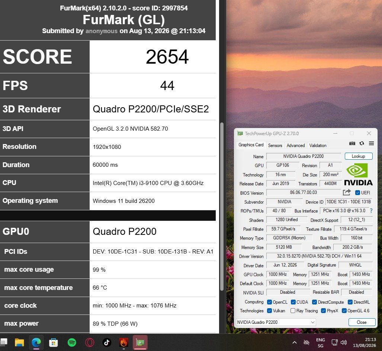
Task: Open FurMark from the taskbar
Action: (x=123, y=342)
